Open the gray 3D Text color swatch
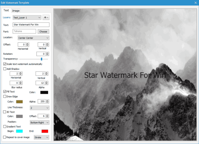Image resolution: width=199 pixels, height=144 pixels. coord(19,116)
